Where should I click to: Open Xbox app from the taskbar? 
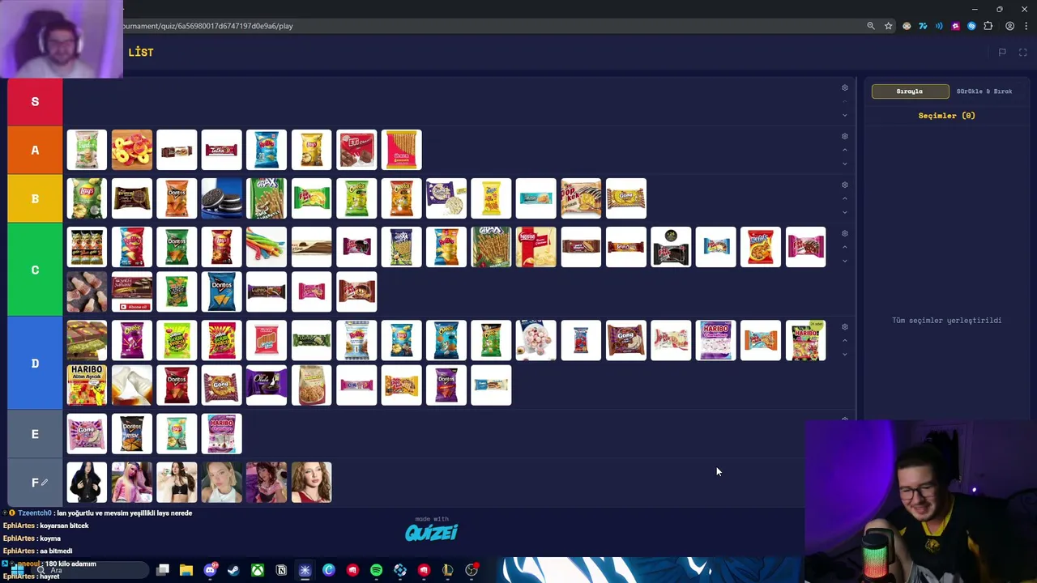pos(258,570)
